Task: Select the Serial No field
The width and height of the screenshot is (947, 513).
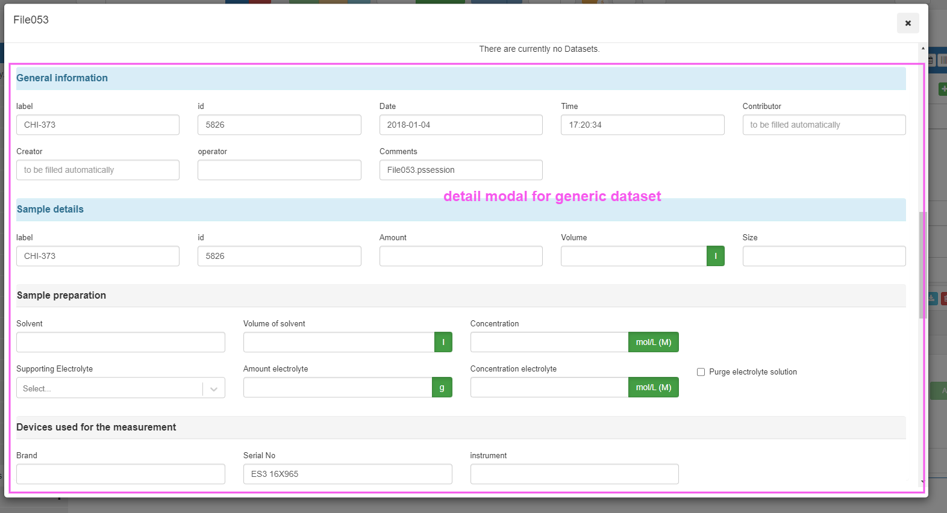Action: coord(347,474)
